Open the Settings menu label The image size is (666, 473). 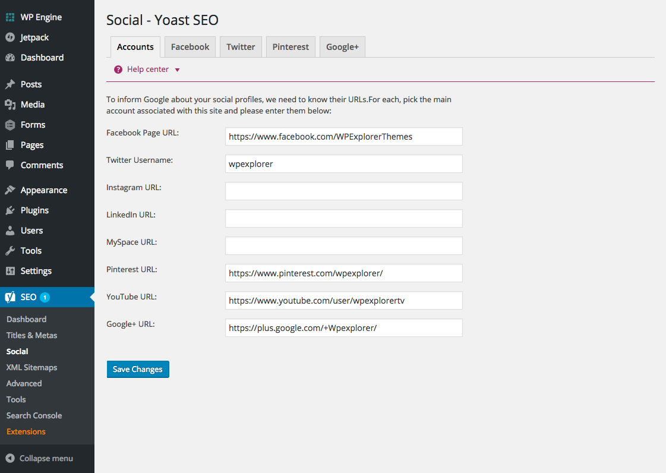coord(36,271)
